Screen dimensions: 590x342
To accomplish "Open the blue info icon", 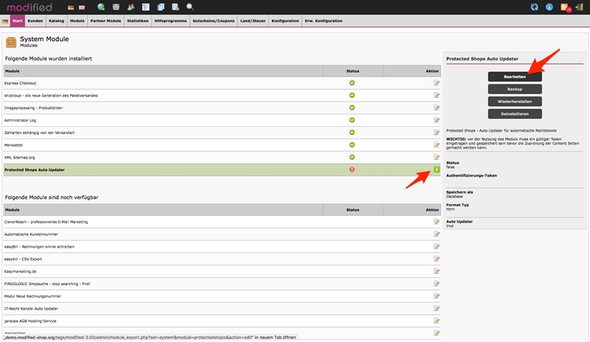I will 549,7.
